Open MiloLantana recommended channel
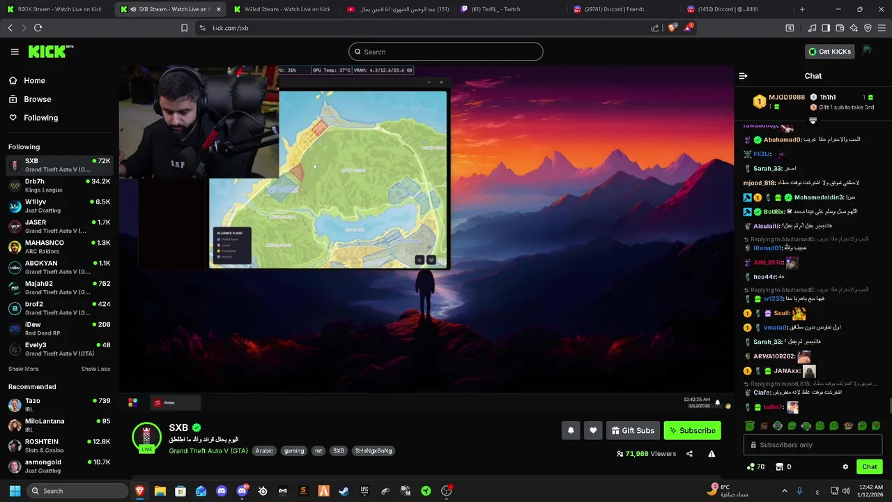The height and width of the screenshot is (502, 892). coord(59,425)
